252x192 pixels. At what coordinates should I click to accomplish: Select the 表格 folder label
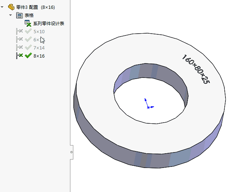tap(29, 16)
